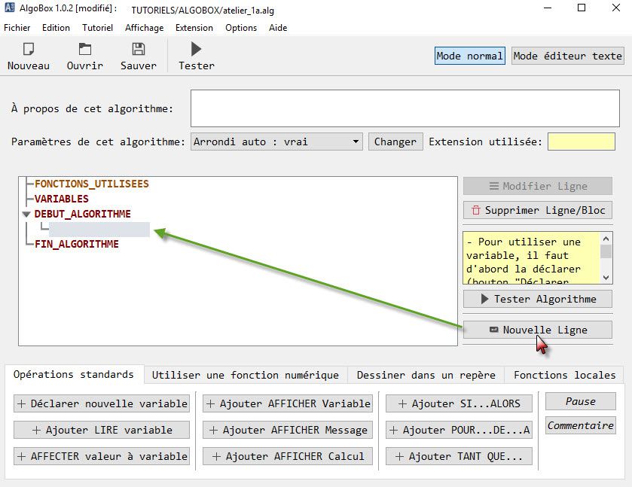Click the Sauver floppy disk icon
The height and width of the screenshot is (487, 632).
(x=139, y=49)
